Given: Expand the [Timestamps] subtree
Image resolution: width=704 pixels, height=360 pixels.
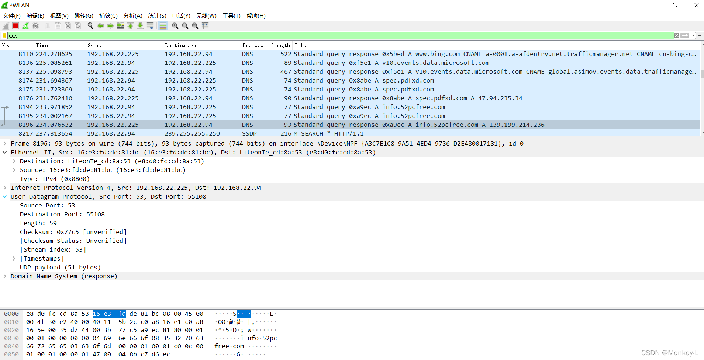Looking at the screenshot, I should pos(14,258).
